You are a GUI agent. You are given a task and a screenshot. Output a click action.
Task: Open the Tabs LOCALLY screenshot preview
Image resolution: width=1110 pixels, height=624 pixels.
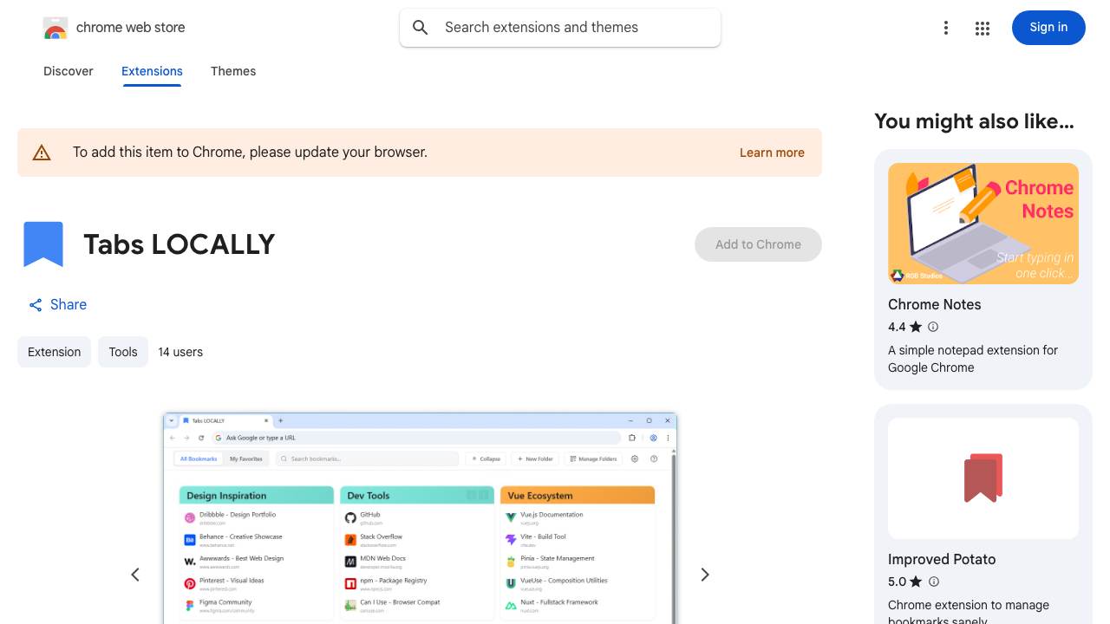(x=420, y=518)
